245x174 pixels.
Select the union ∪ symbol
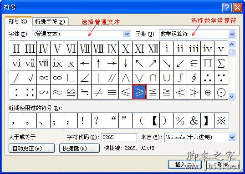pos(167,78)
